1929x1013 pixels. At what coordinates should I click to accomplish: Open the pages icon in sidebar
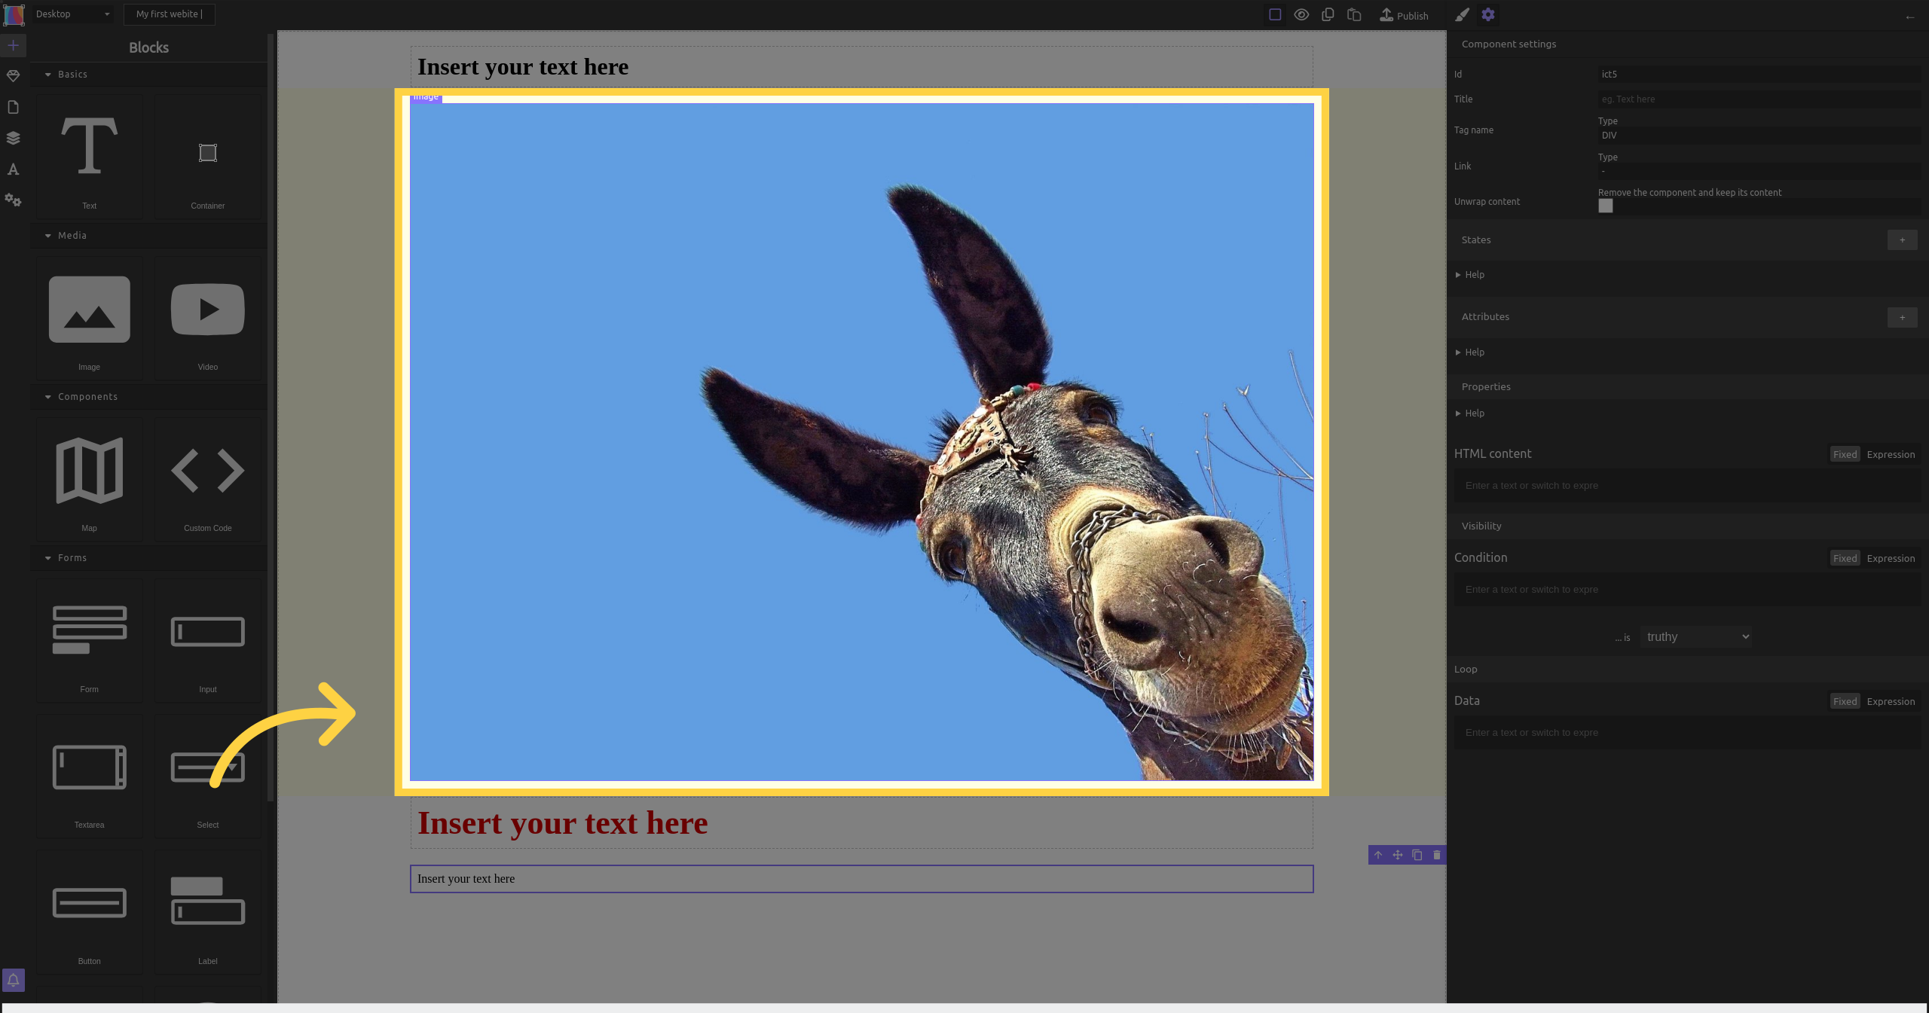point(14,107)
